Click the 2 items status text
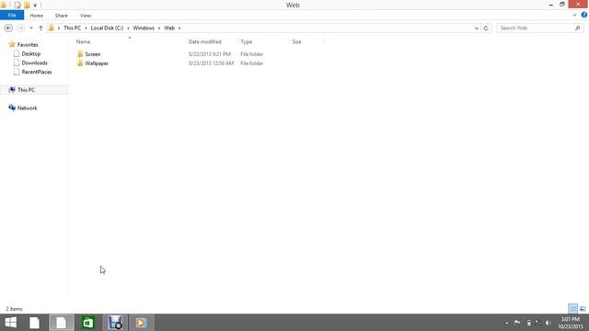Screen dimensions: 589x331 pos(14,309)
